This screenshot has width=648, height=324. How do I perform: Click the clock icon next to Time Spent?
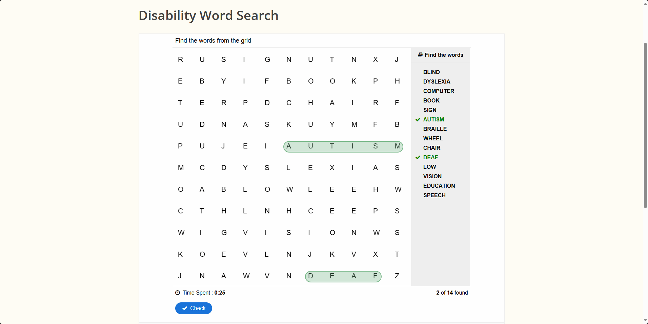click(x=177, y=293)
